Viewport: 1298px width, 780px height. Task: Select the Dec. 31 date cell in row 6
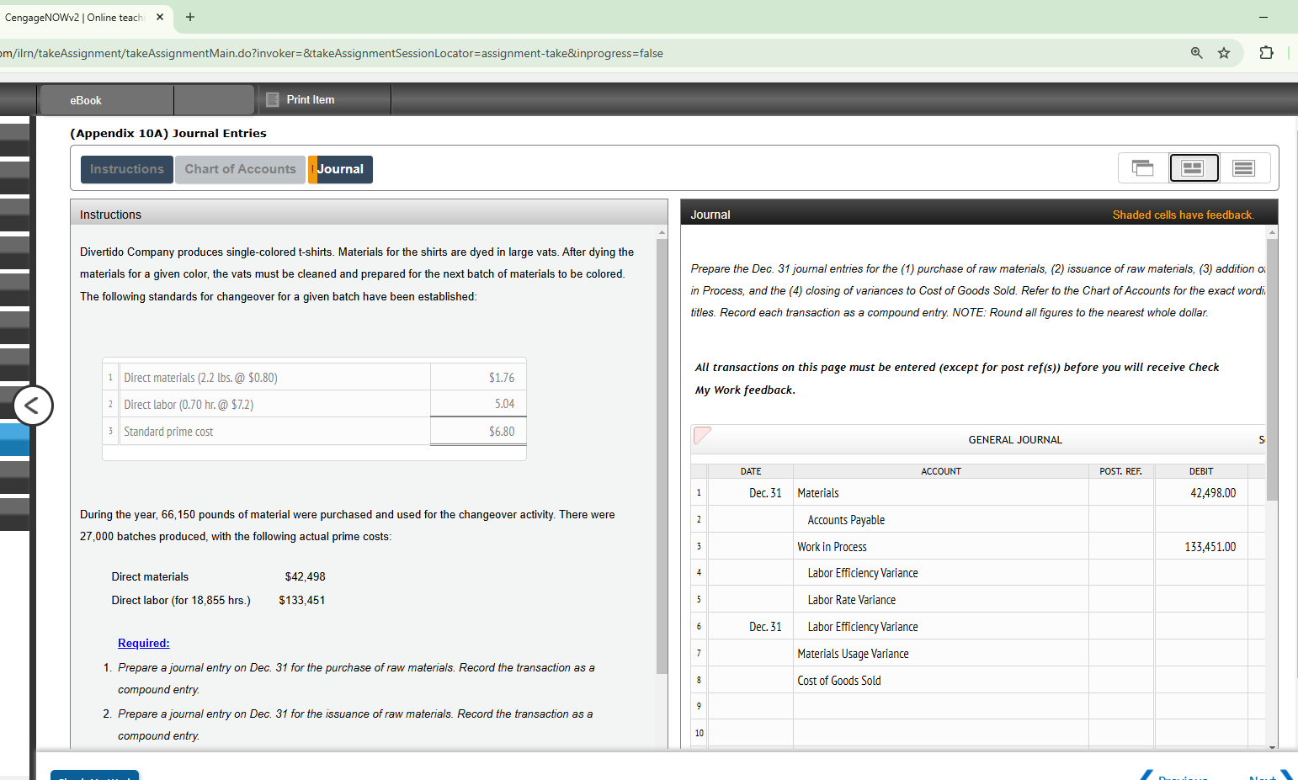(751, 627)
